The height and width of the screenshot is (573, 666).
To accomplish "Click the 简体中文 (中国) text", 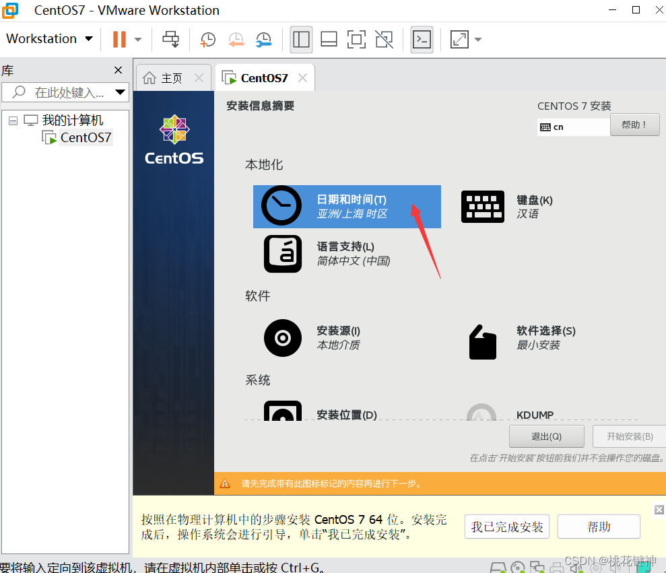I will coord(354,261).
